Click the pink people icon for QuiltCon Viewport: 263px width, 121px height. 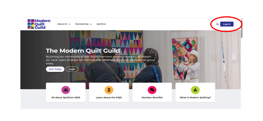(66, 90)
